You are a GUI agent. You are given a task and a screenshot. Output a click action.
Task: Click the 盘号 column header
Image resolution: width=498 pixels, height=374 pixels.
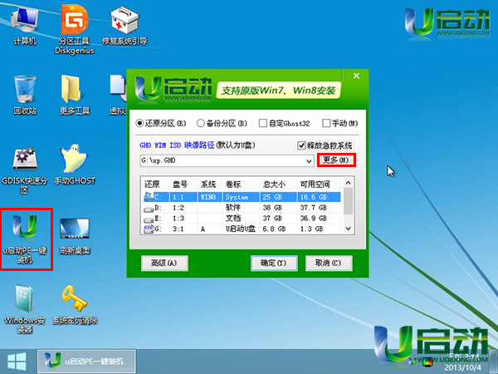pos(183,185)
